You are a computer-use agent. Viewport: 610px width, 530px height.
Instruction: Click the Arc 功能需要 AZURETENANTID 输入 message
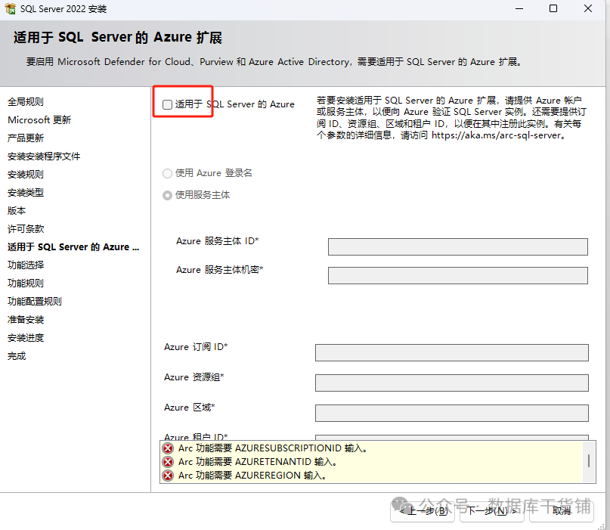point(257,462)
